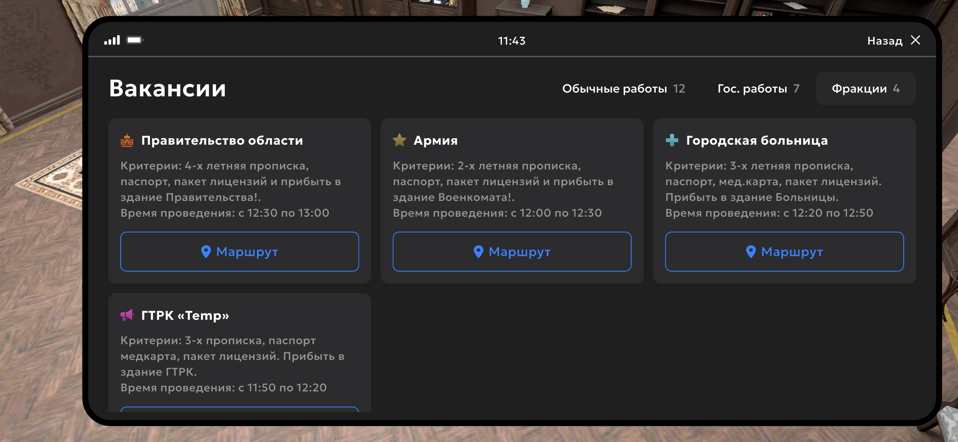
Task: Click the Городская больница card title
Action: 757,140
